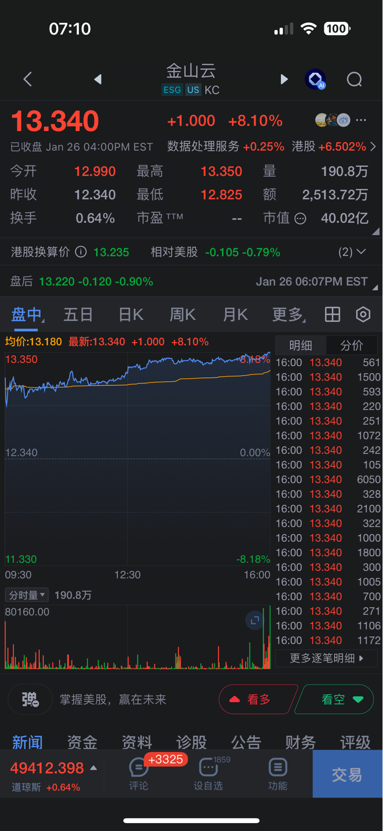
Task: Open three-dot more menu beside avatars
Action: pyautogui.click(x=361, y=120)
